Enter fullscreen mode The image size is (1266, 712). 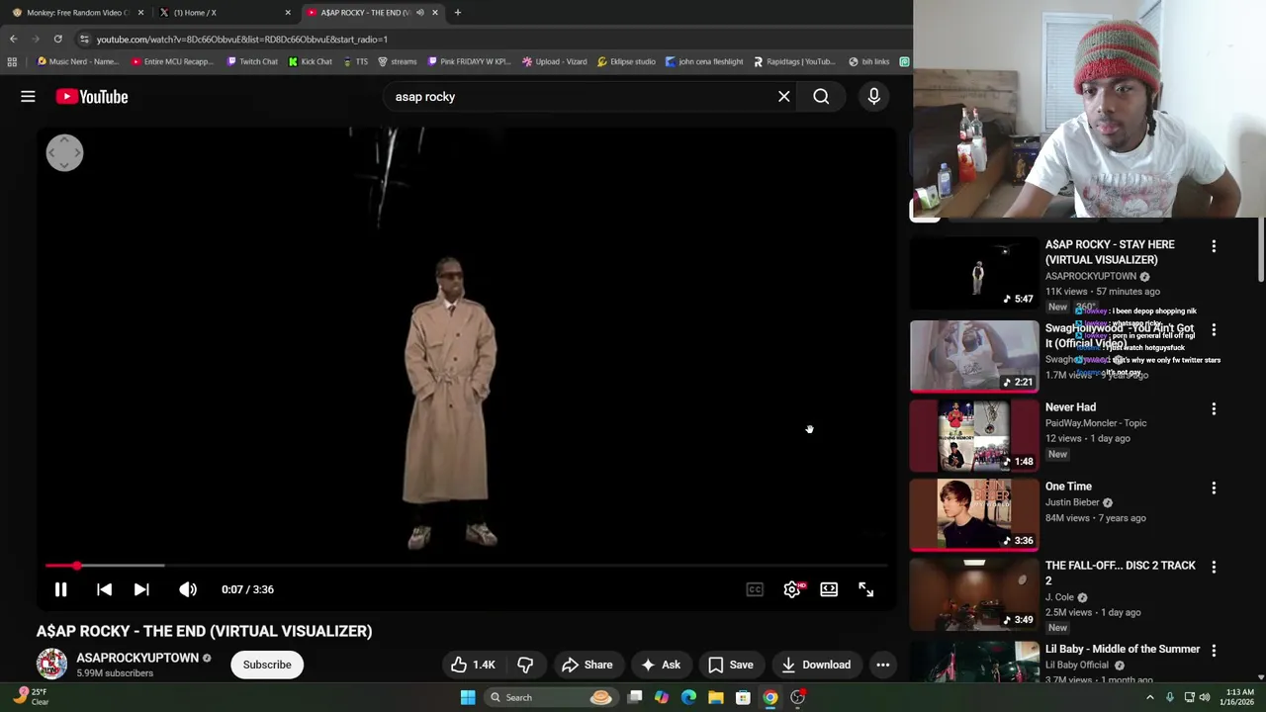(865, 589)
